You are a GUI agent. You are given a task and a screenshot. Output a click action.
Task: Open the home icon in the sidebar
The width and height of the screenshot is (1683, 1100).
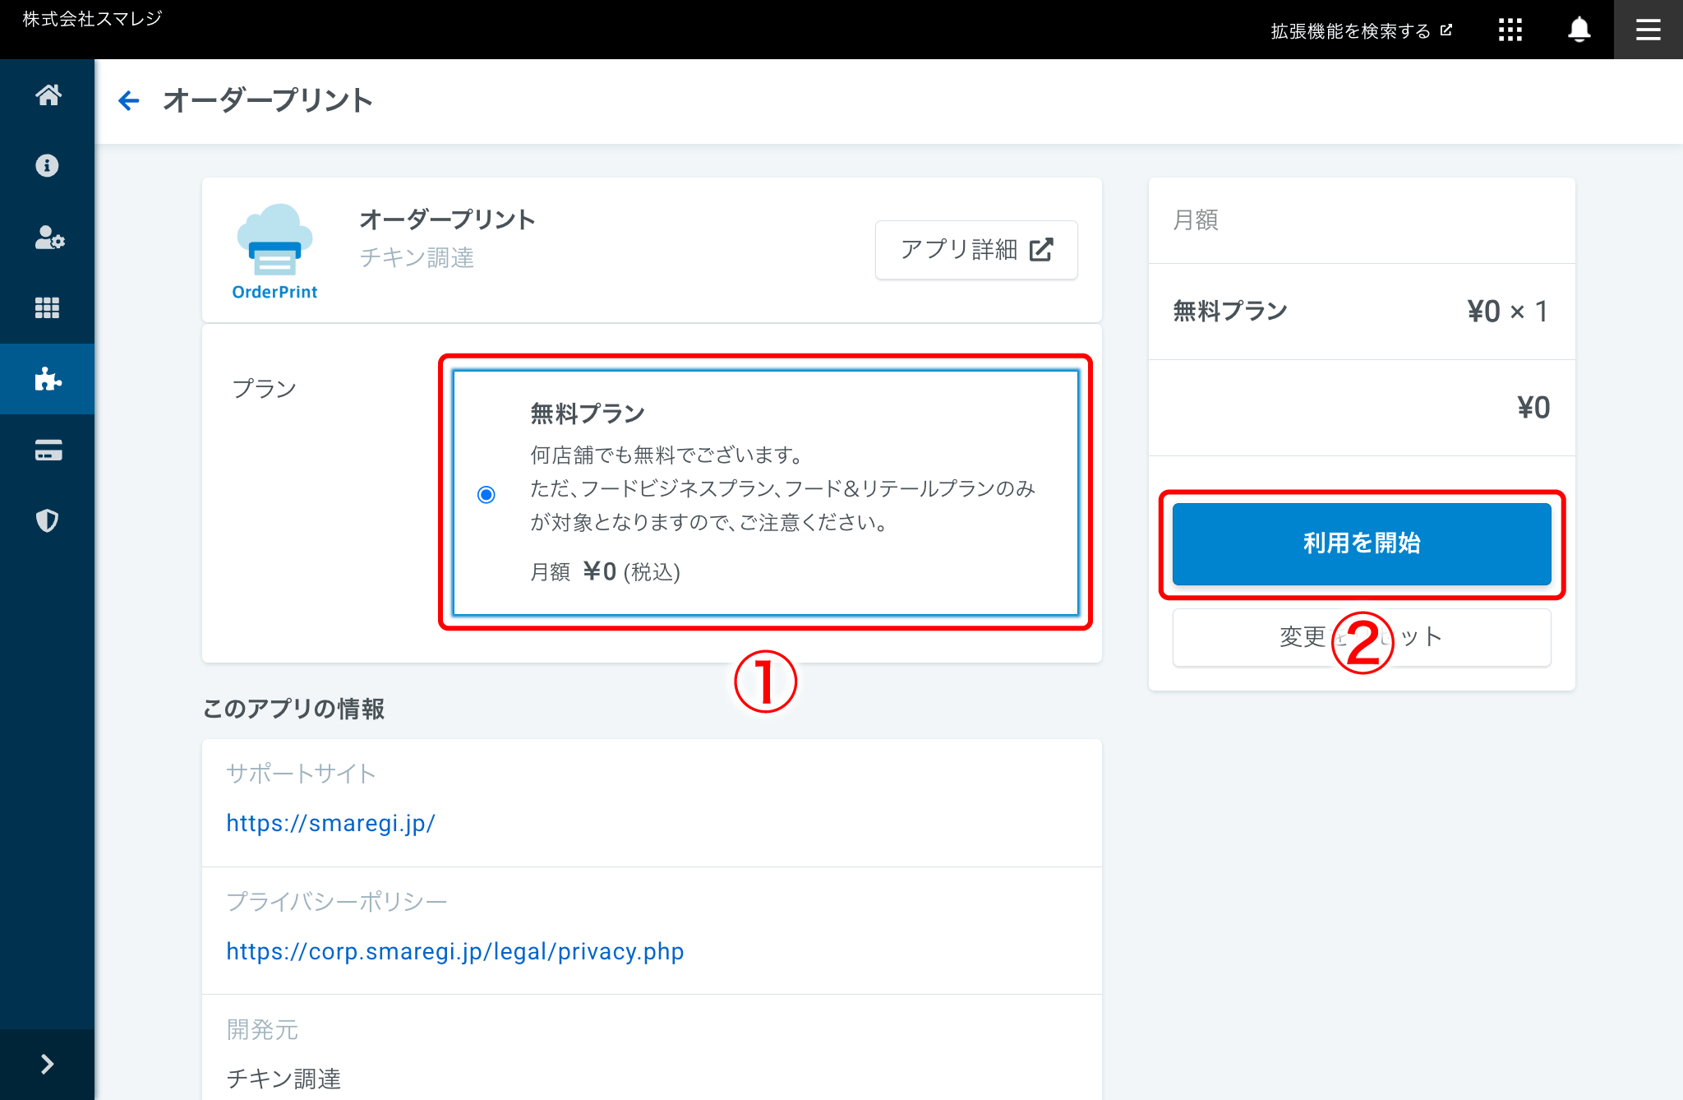pyautogui.click(x=47, y=95)
